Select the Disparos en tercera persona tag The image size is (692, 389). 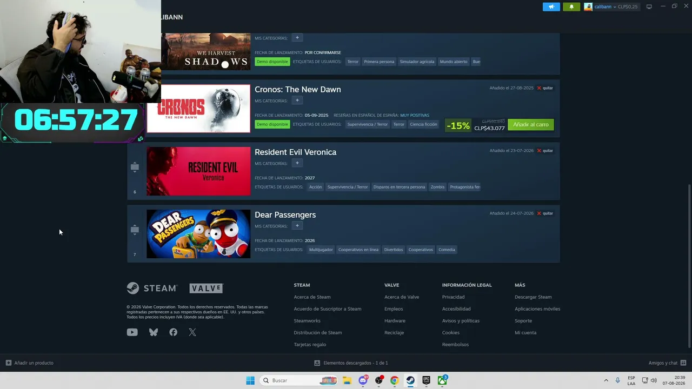399,187
